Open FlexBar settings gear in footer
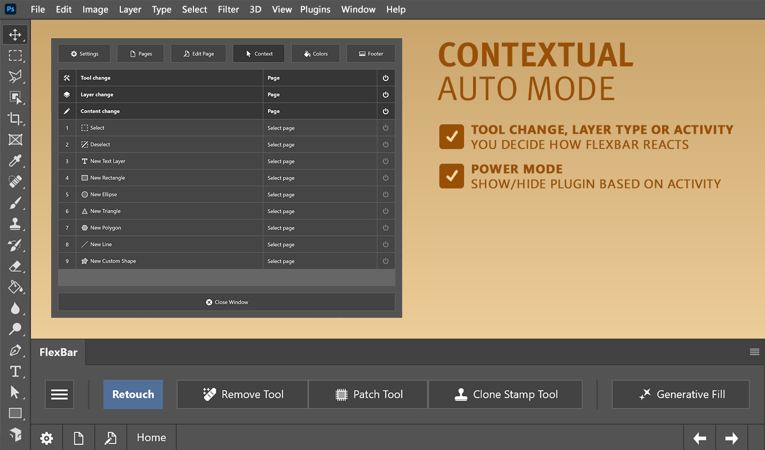Viewport: 765px width, 450px height. (47, 438)
